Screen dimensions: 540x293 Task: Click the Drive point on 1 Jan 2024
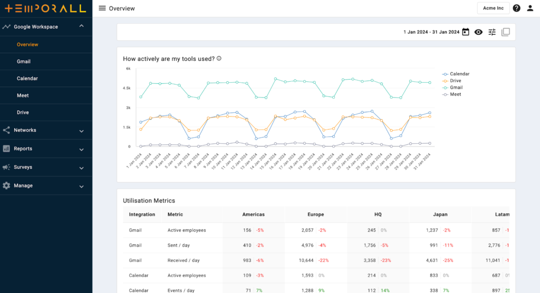[x=141, y=130]
